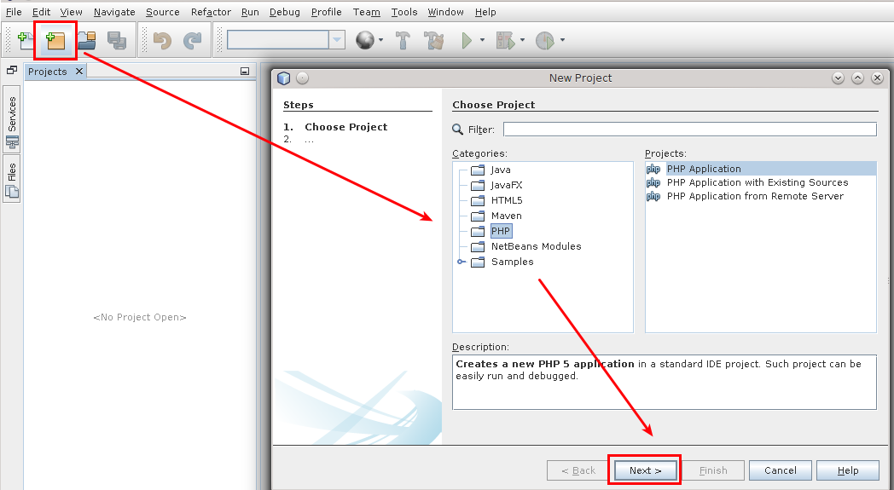Click the Profile Project icon
Screen dimensions: 894x490
pyautogui.click(x=544, y=40)
